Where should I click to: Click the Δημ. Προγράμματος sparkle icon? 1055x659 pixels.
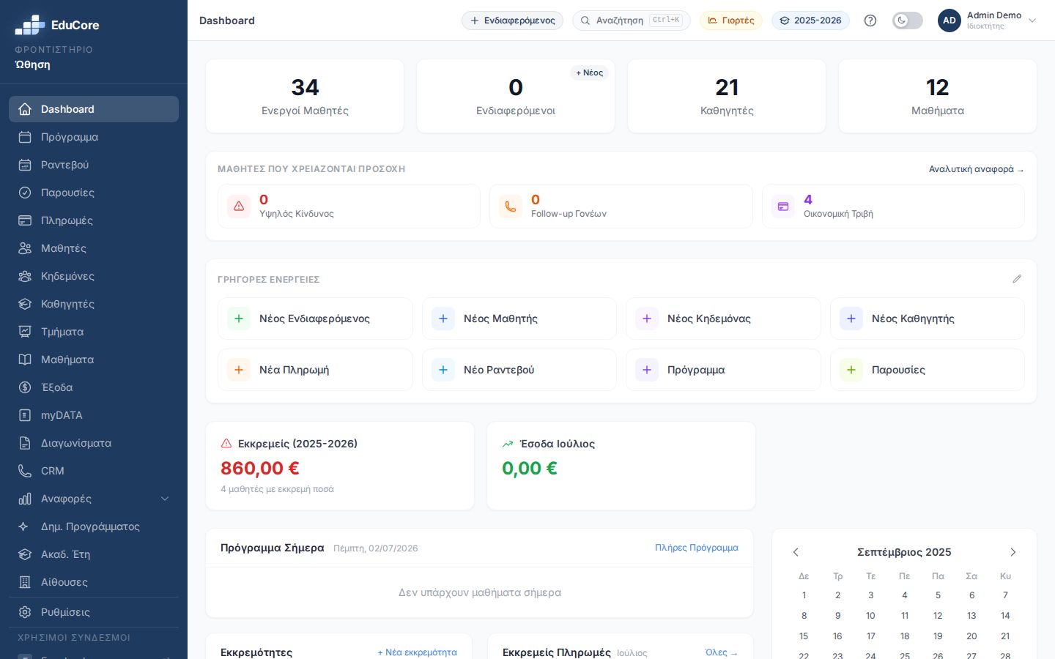[25, 526]
